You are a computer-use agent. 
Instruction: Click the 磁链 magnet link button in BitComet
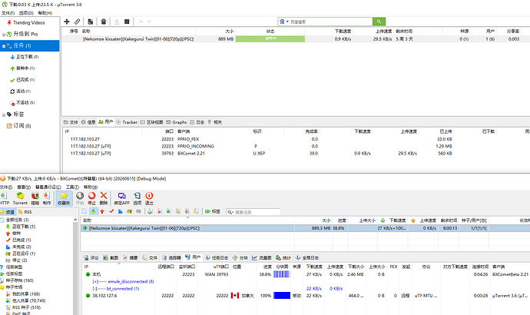tap(35, 198)
